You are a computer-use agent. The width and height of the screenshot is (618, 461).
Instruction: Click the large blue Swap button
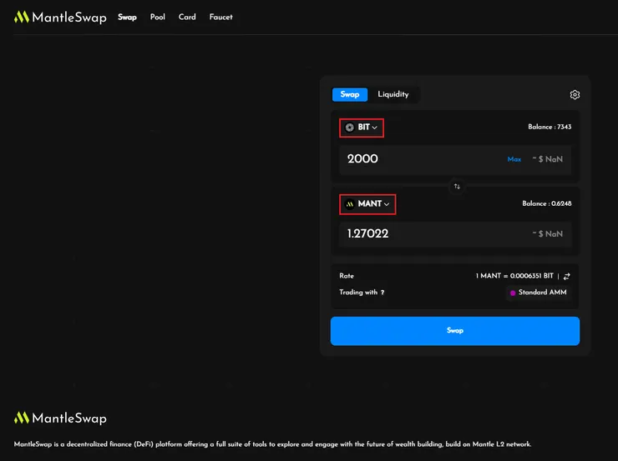pyautogui.click(x=455, y=331)
